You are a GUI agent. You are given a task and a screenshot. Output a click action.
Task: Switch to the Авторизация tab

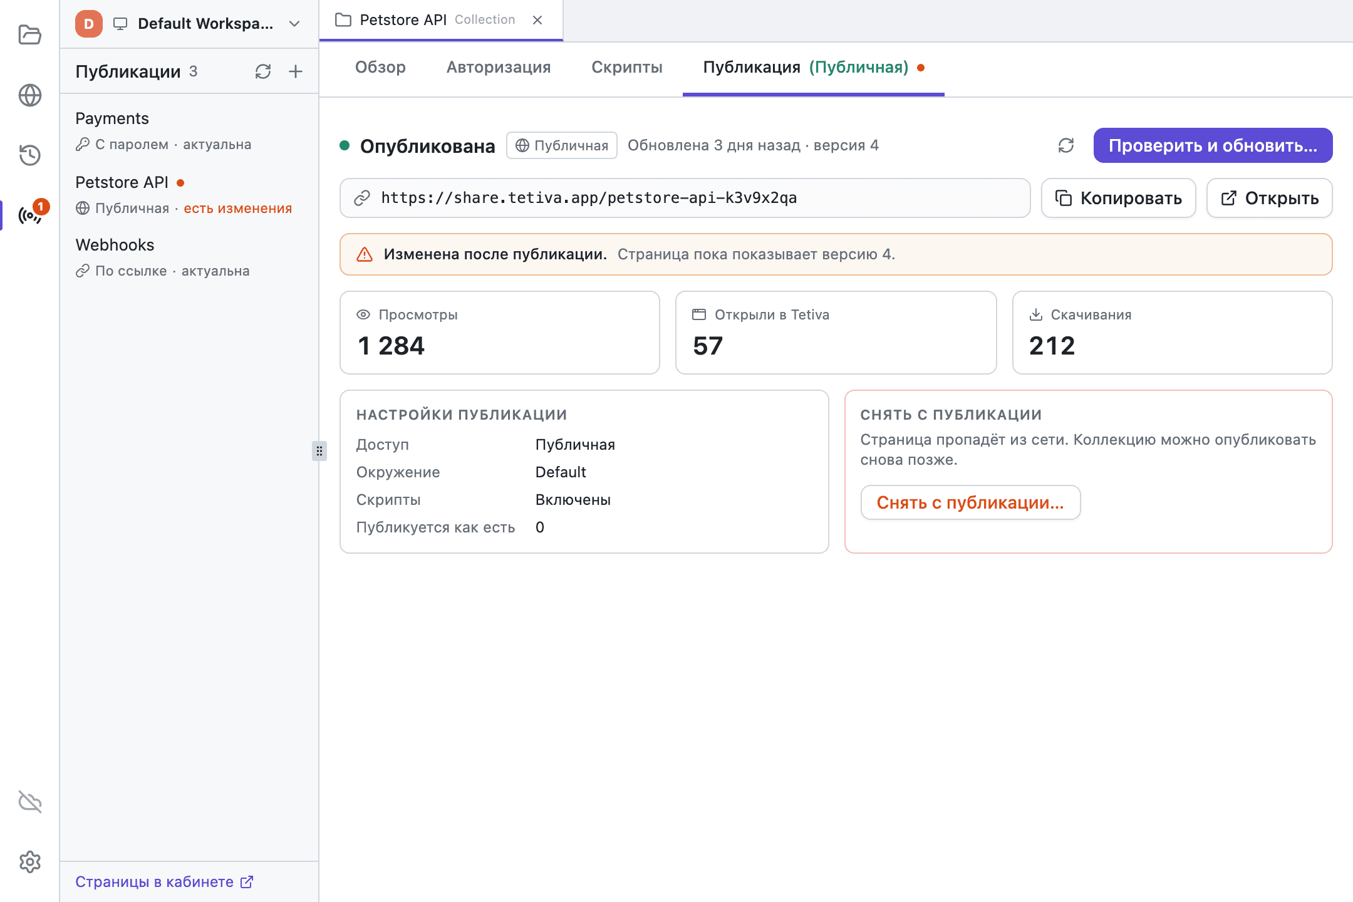tap(499, 67)
